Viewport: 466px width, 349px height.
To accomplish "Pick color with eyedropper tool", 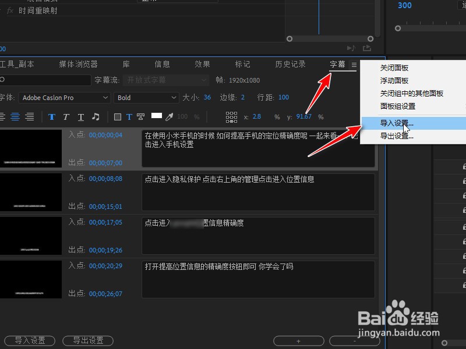I will click(170, 117).
